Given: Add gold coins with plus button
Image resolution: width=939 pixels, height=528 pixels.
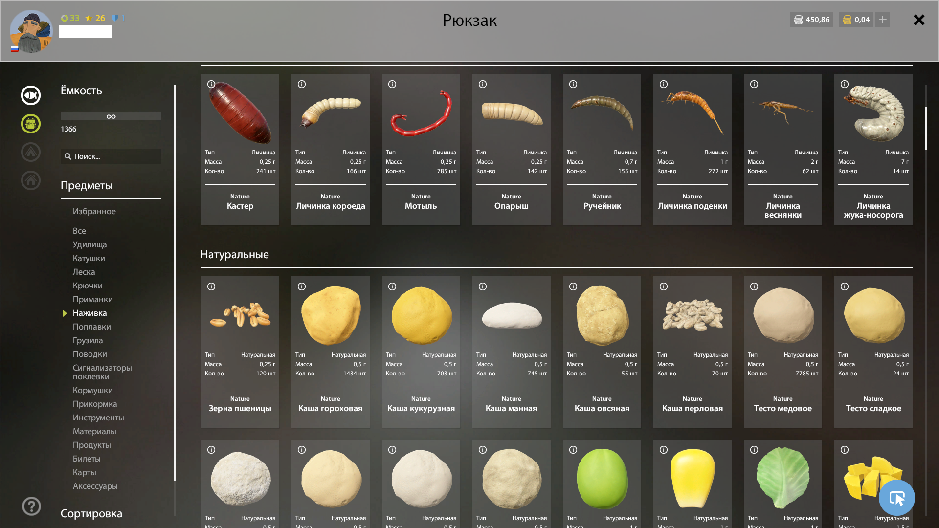Looking at the screenshot, I should [883, 20].
